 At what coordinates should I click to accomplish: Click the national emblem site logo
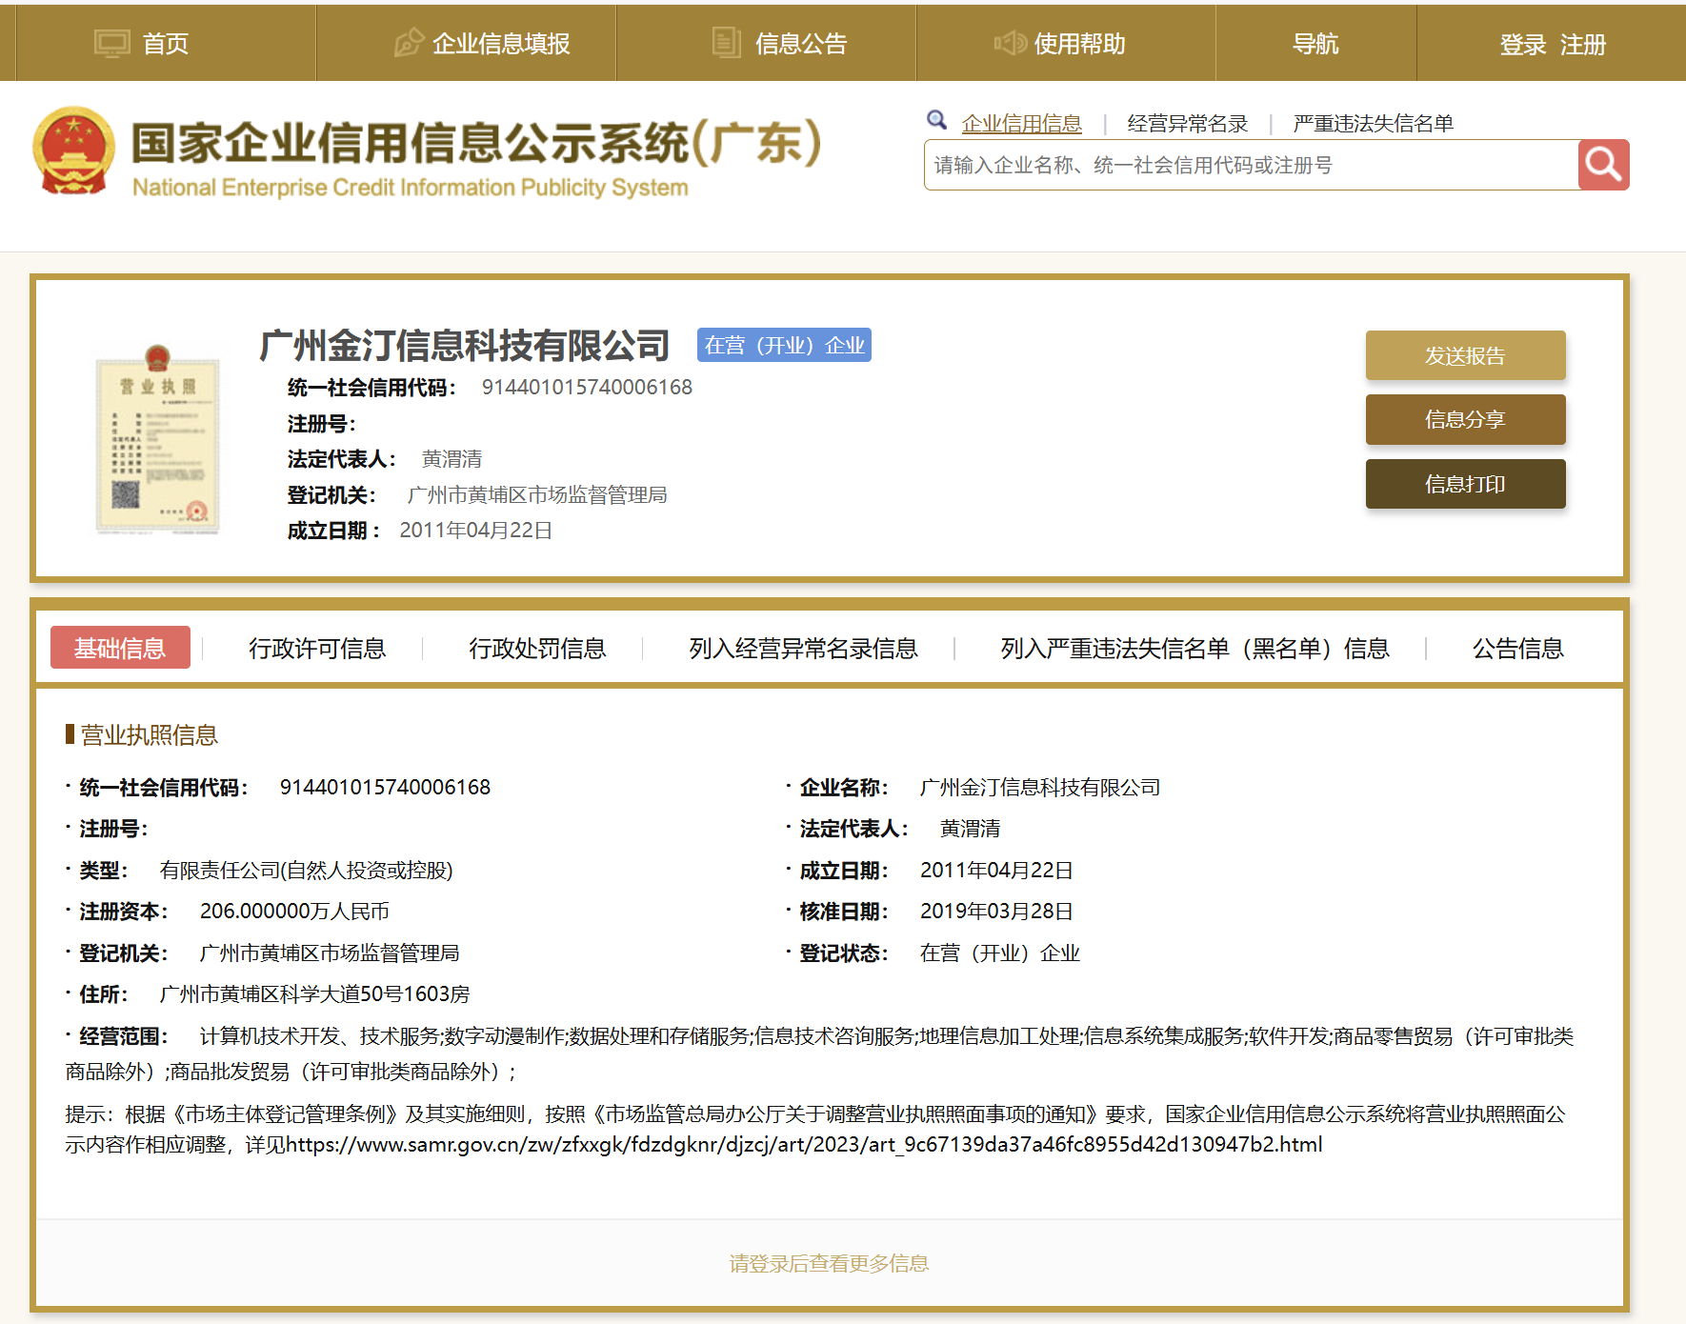pyautogui.click(x=71, y=152)
